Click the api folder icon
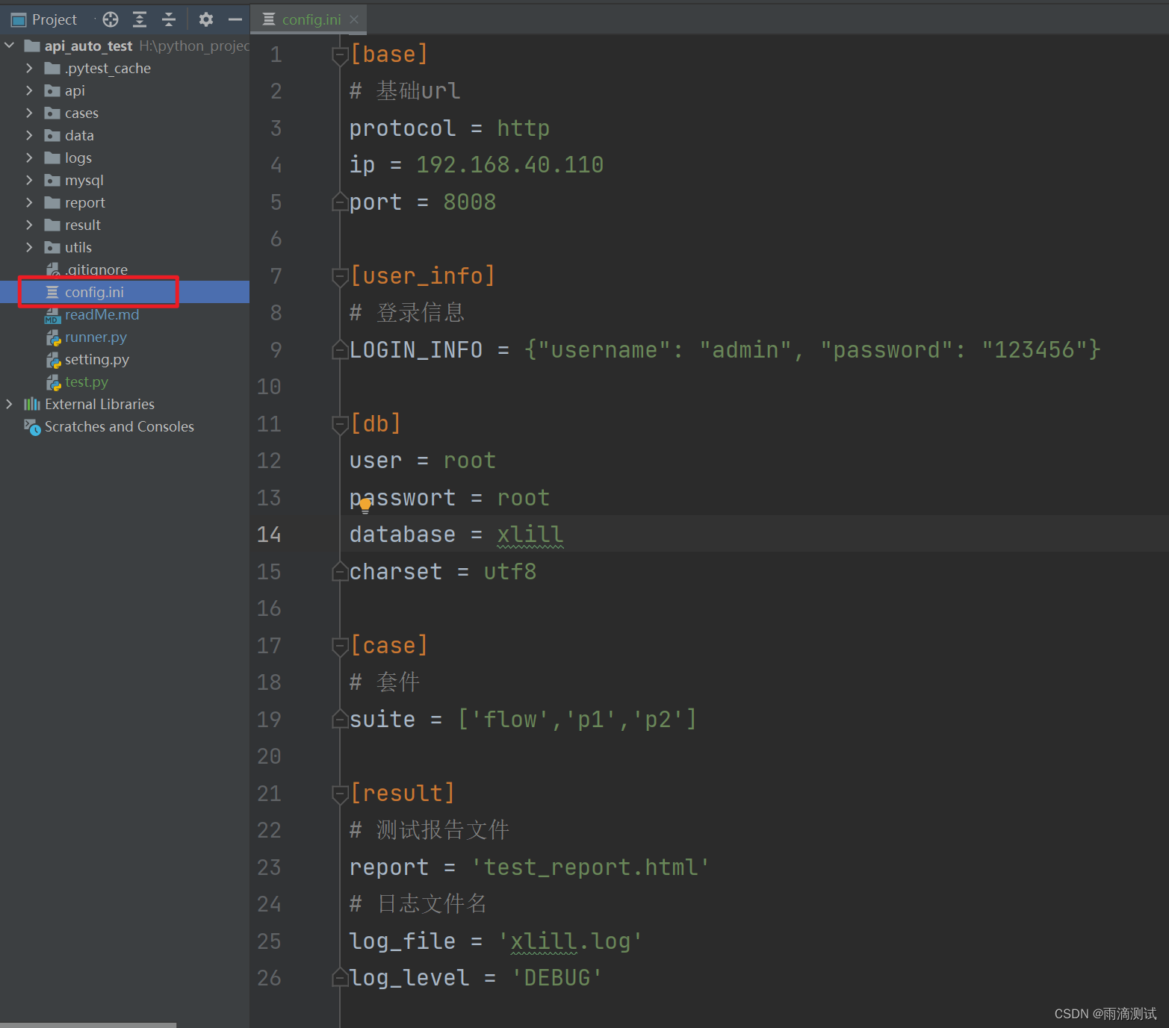 point(52,90)
